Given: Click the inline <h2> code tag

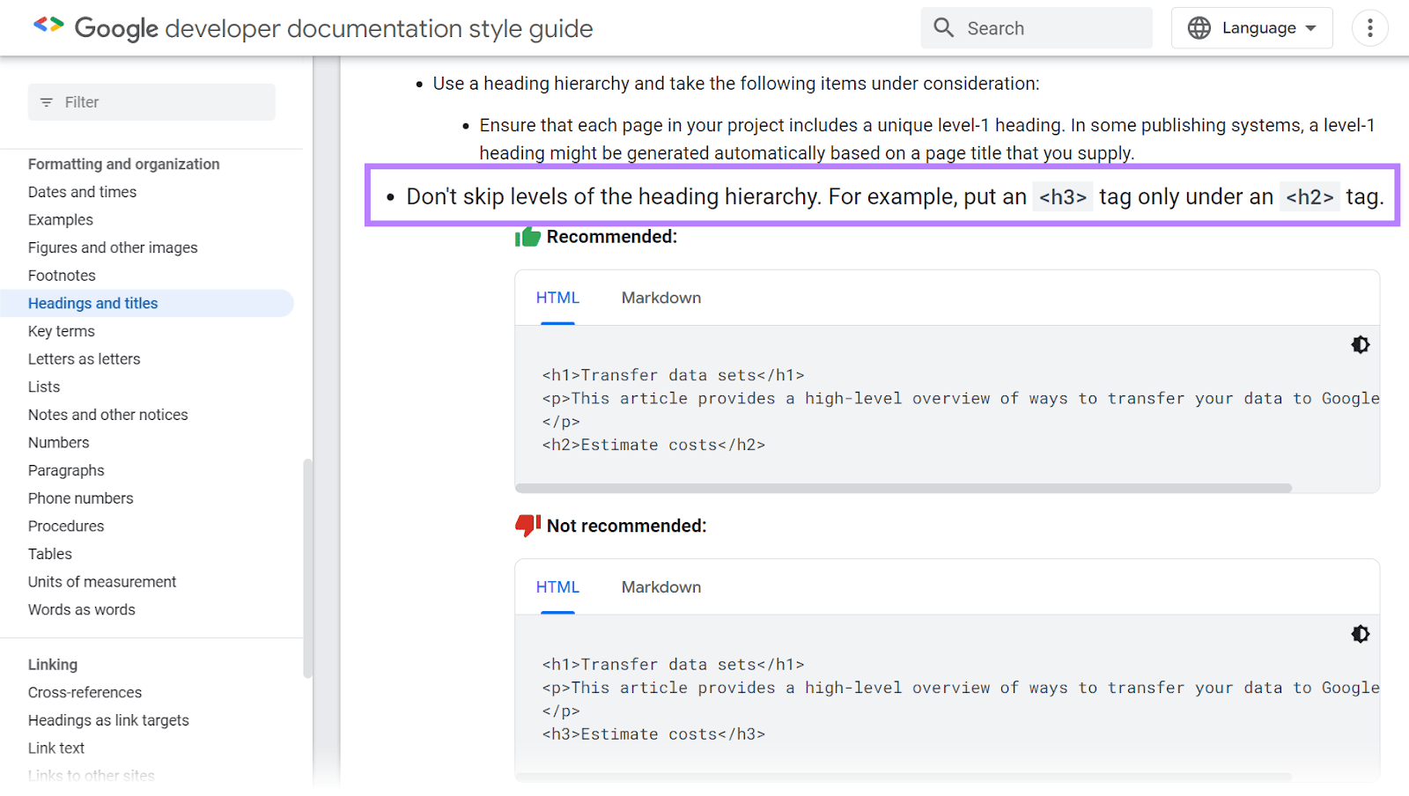Looking at the screenshot, I should click(1309, 197).
